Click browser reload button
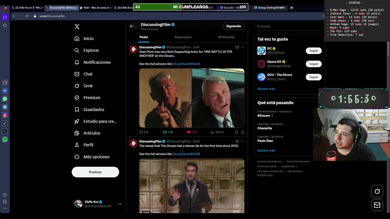The height and width of the screenshot is (219, 390). click(27, 16)
